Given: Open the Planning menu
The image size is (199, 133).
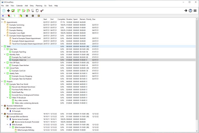Looking at the screenshot, I should 39,6.
